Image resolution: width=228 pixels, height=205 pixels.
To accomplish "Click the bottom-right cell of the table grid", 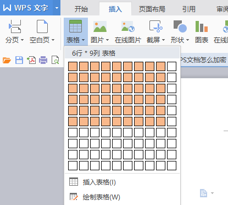I will click(172, 166).
